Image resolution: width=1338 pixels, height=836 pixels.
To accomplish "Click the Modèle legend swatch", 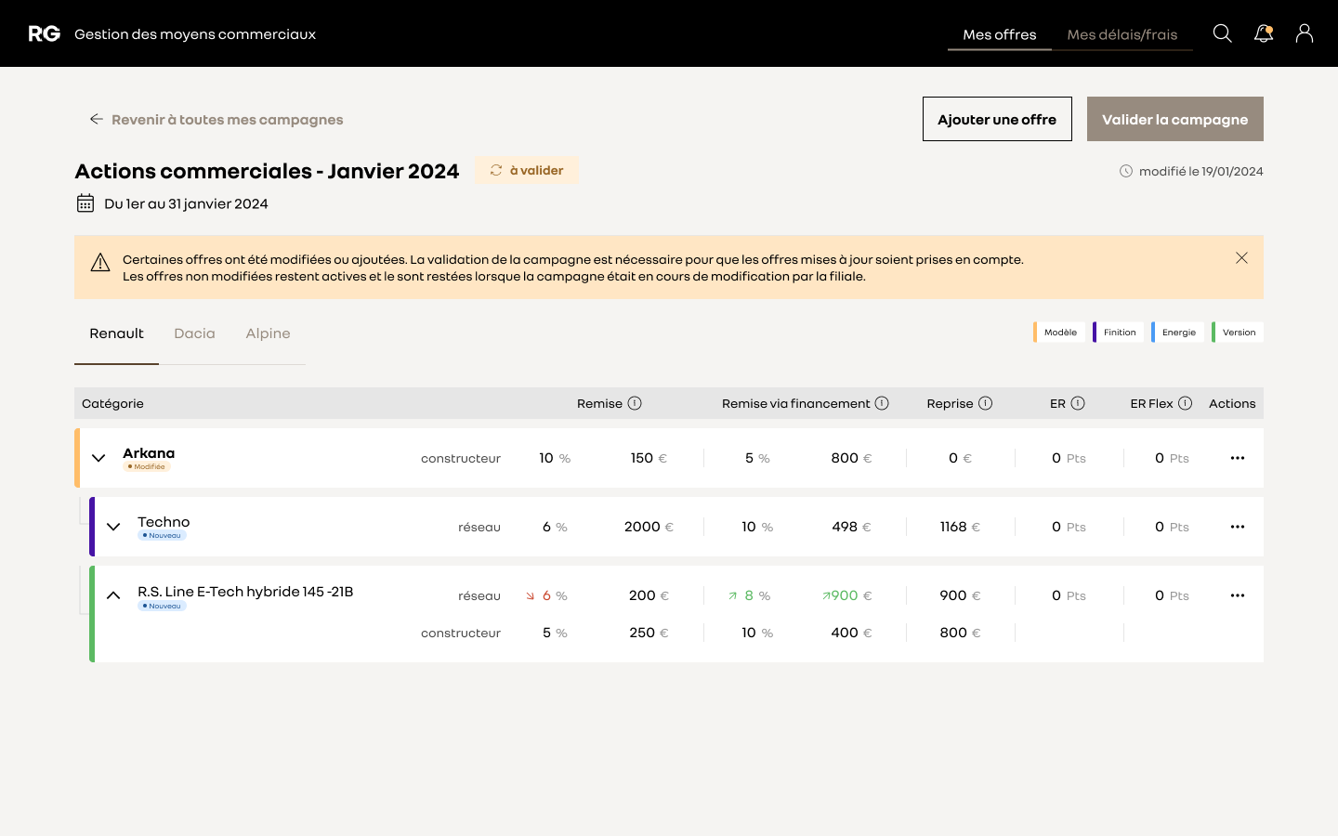I will click(1059, 333).
